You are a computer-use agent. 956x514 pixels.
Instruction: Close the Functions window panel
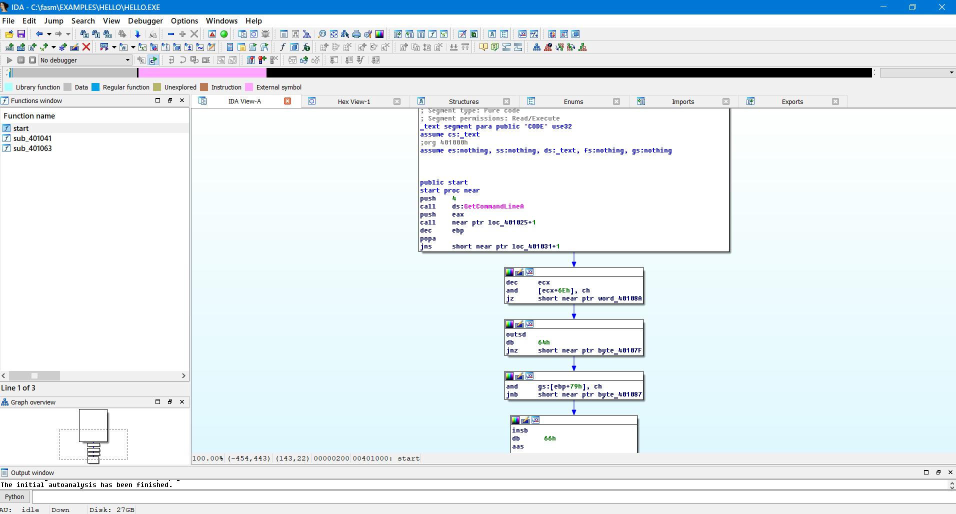point(182,100)
